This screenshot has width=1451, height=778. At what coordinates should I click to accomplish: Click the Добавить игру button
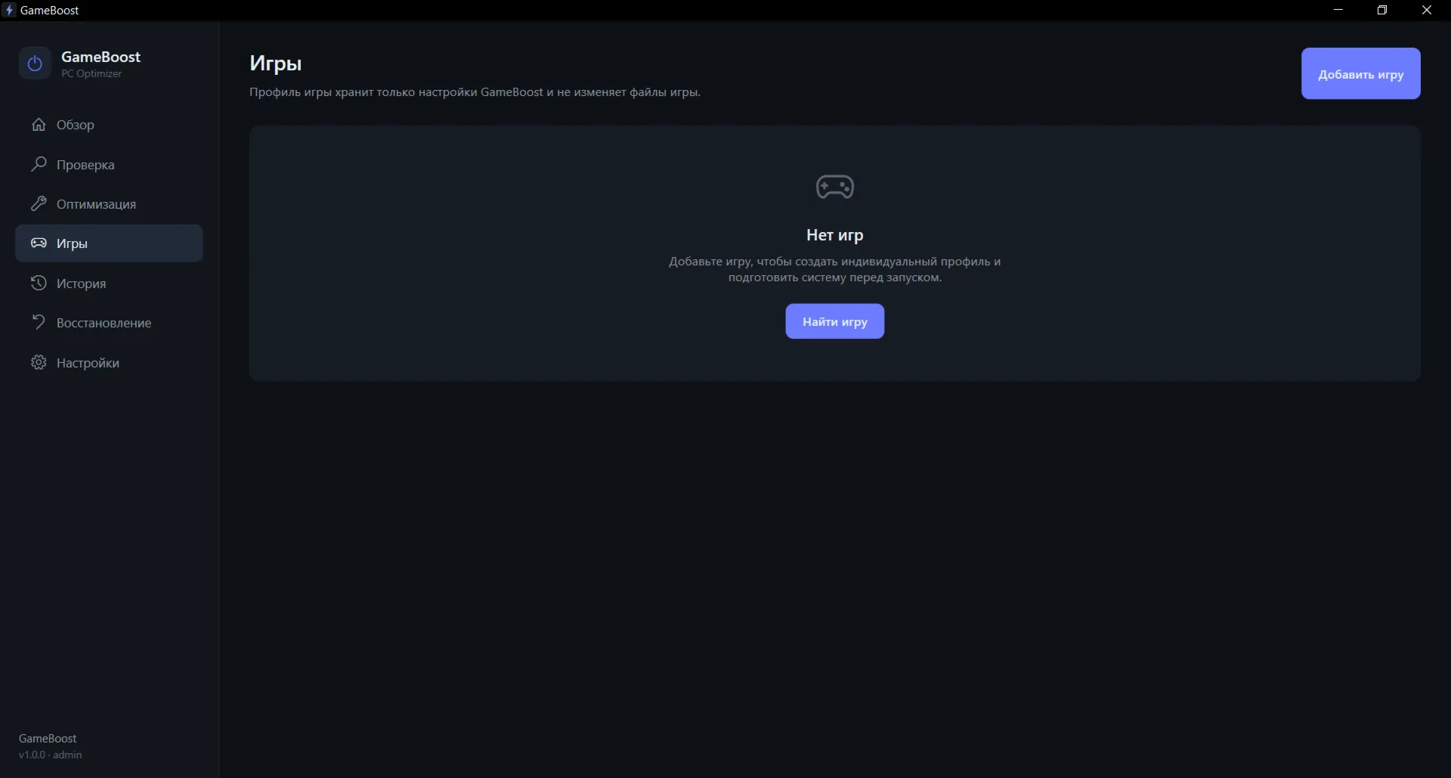1360,73
